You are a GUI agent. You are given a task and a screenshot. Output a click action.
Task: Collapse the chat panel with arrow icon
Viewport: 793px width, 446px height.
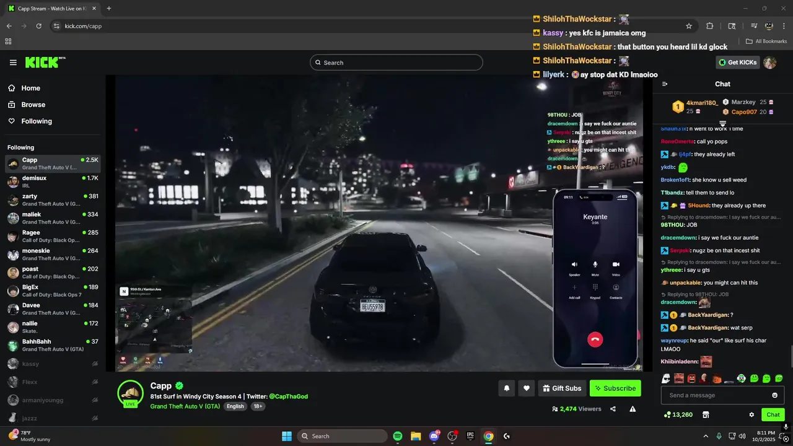point(665,84)
